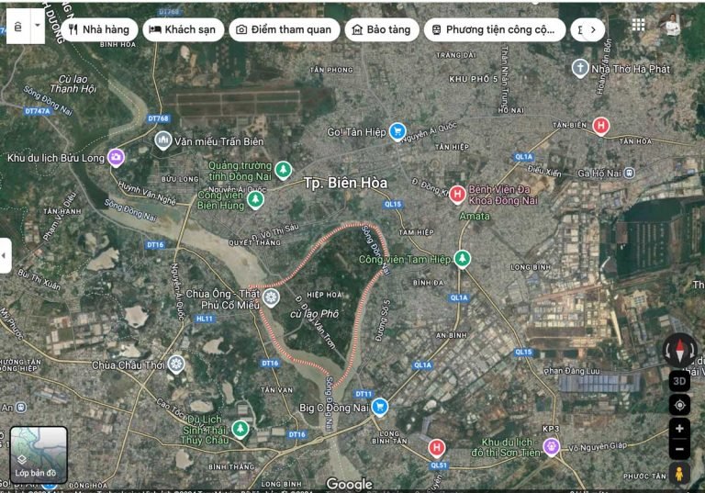Click the Văn miếu Trấn Biên marker
This screenshot has height=493, width=705.
[x=162, y=140]
